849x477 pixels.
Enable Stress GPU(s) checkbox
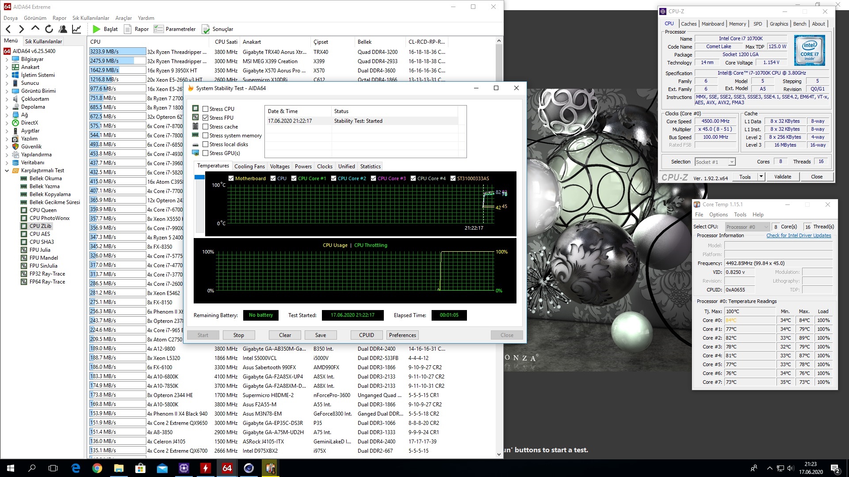click(206, 153)
